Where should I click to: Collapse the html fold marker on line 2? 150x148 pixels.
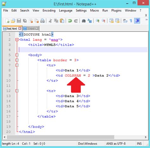click(17, 40)
